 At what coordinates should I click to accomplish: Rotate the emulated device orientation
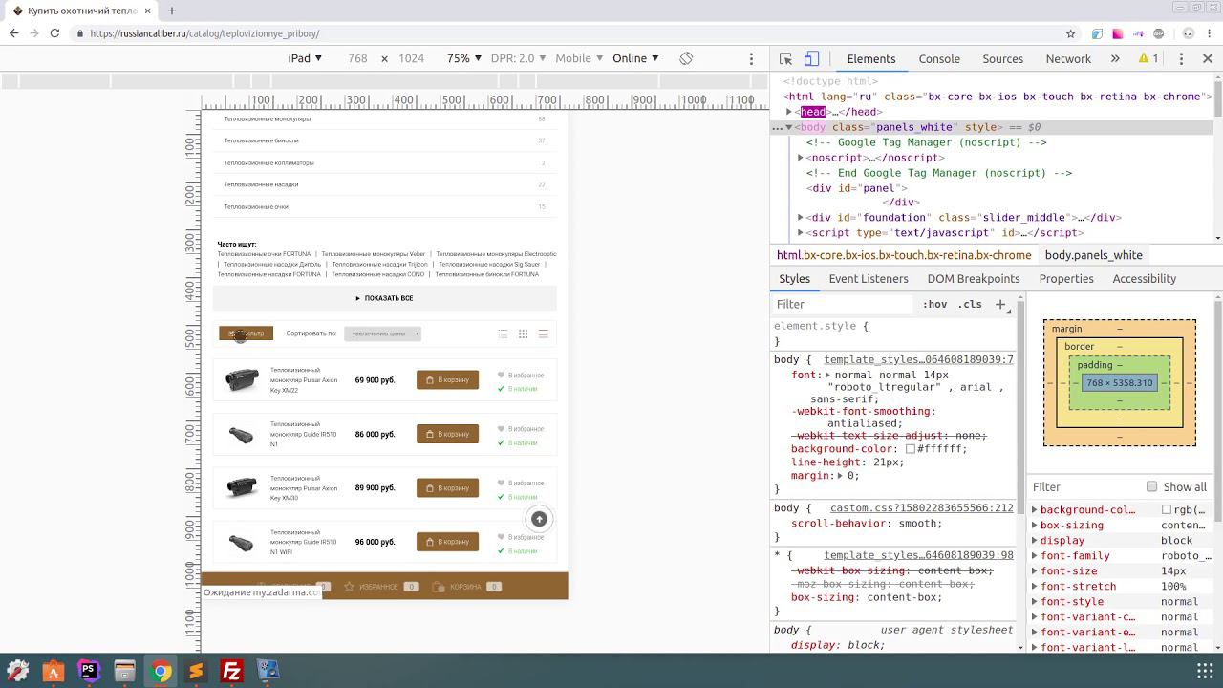pyautogui.click(x=686, y=58)
